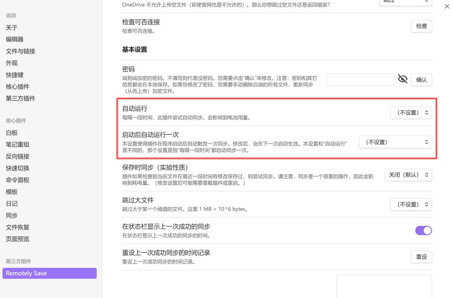Screen dimensions: 453x298
Task: Open the partially visible 跳过 dropdown at top
Action: coord(406,3)
